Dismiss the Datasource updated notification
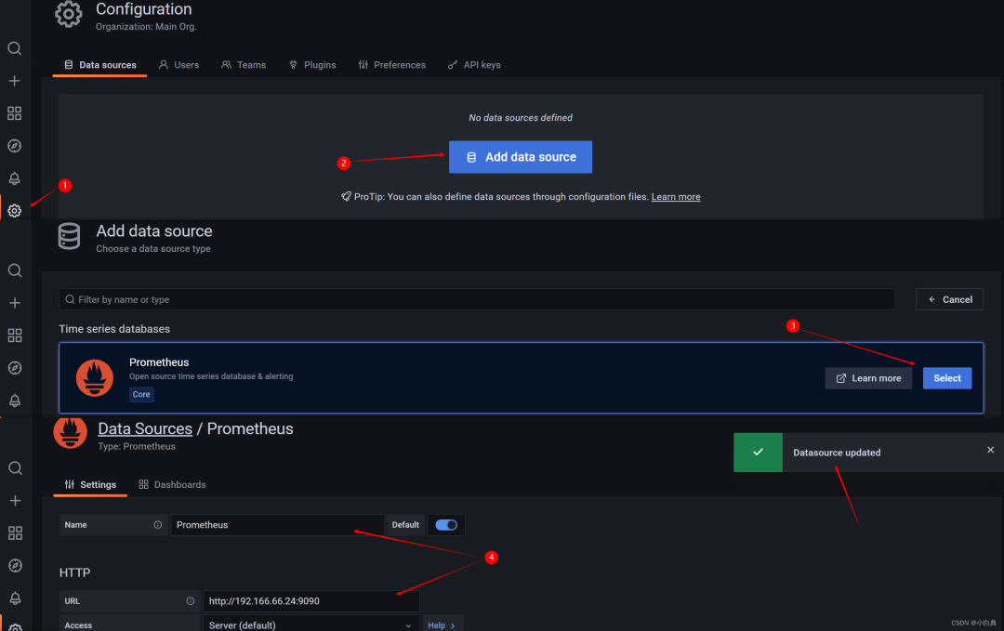1004x631 pixels. point(991,450)
